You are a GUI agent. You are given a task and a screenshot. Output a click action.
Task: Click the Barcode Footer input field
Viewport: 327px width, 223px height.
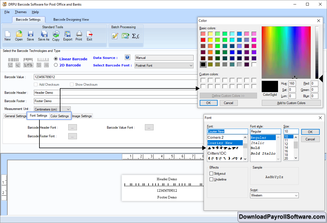pos(116,101)
